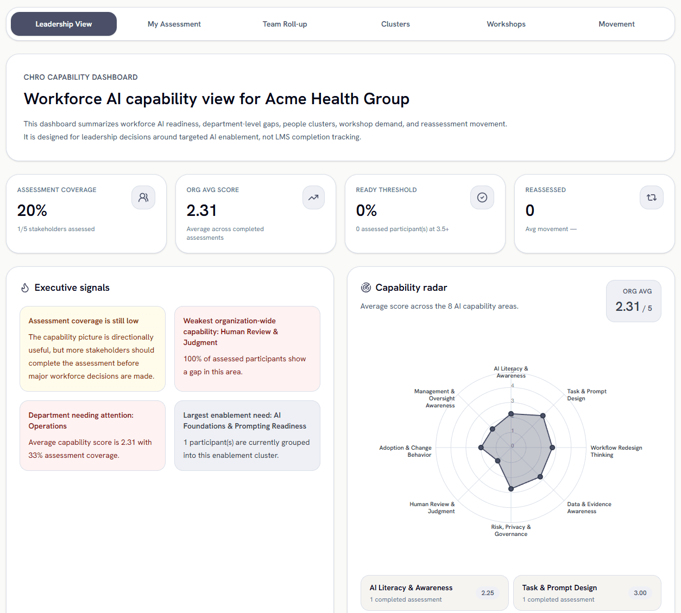
Task: Click the radar data point on Task & Prompt Design axis
Action: coord(543,416)
